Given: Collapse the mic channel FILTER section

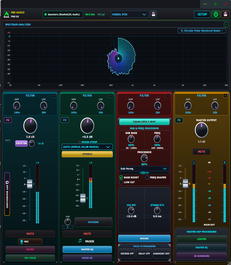Looking at the screenshot, I should point(54,96).
